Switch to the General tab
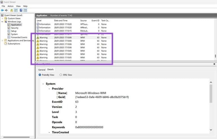 pos(42,69)
